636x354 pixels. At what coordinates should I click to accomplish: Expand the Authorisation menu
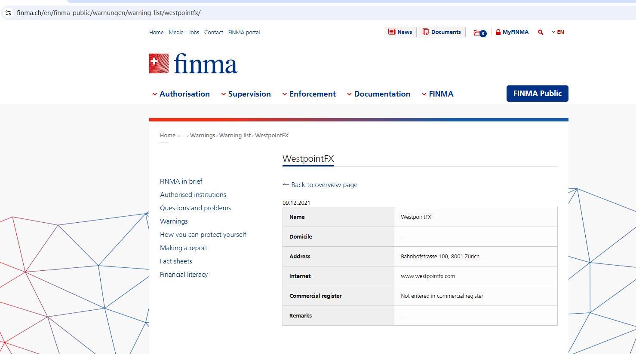click(181, 94)
